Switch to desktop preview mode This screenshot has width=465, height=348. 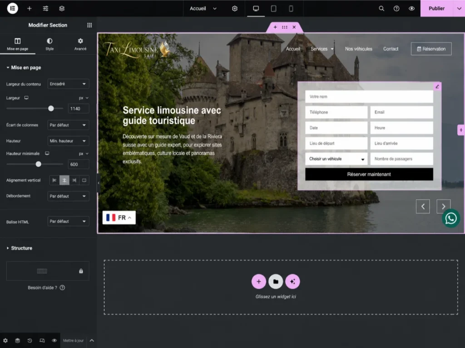(x=256, y=8)
